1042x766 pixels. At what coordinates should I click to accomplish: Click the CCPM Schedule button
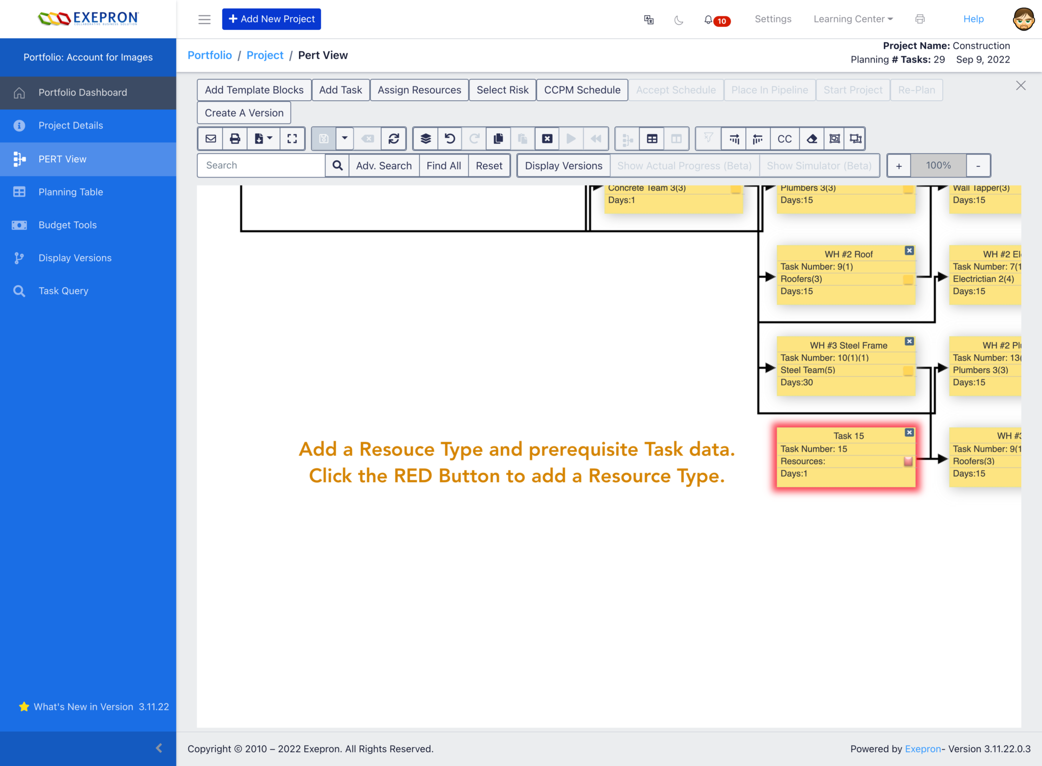click(582, 90)
